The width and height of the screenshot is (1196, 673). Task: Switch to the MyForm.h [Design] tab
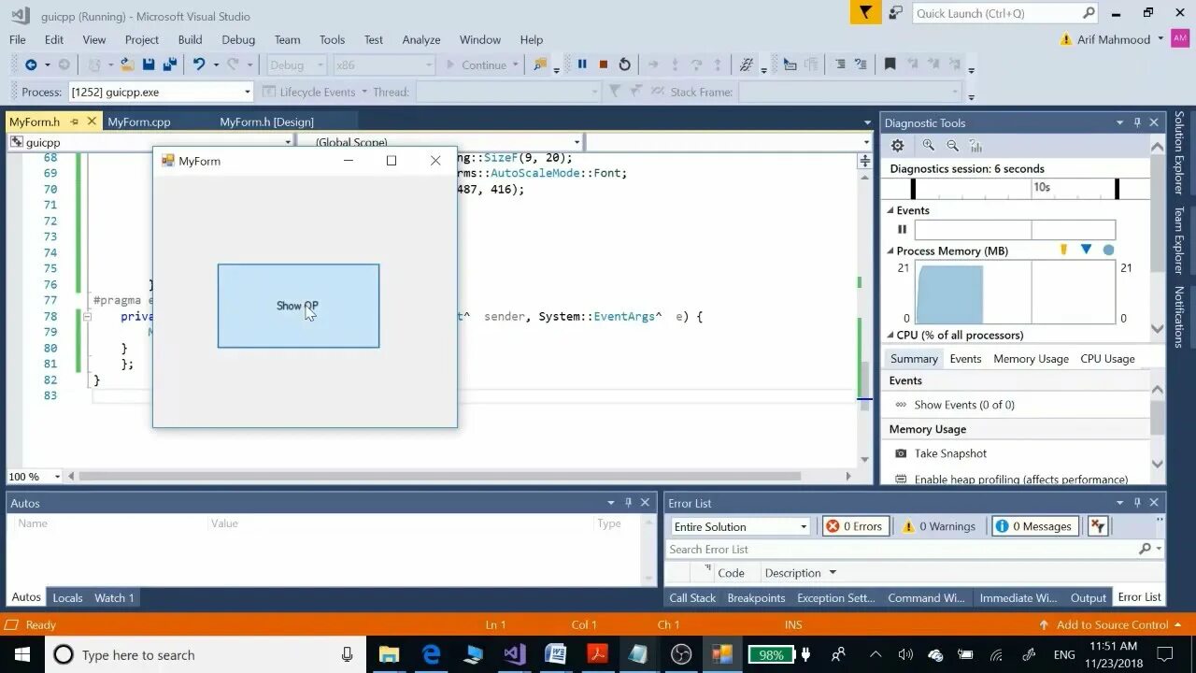[266, 122]
